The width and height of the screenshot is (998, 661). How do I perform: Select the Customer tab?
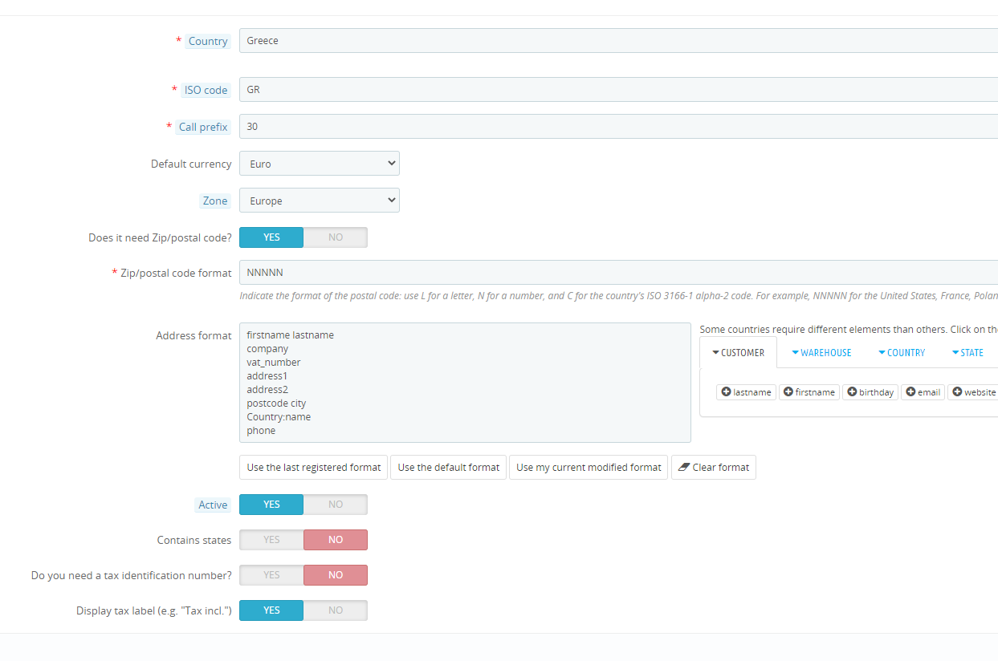(739, 353)
